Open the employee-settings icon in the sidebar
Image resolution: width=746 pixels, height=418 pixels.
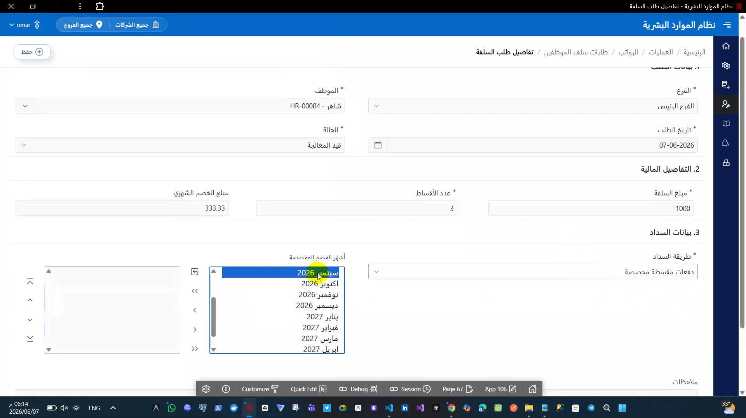coord(726,104)
